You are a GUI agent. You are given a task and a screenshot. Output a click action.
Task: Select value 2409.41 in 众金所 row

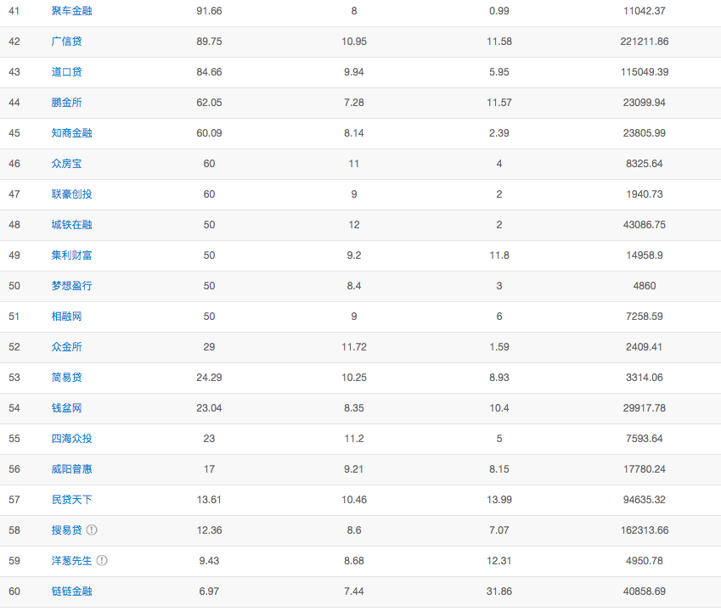pyautogui.click(x=645, y=347)
